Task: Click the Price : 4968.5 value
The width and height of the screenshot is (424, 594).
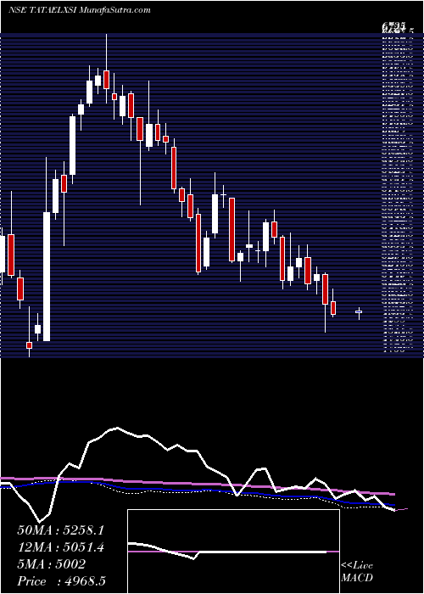Action: tap(61, 581)
